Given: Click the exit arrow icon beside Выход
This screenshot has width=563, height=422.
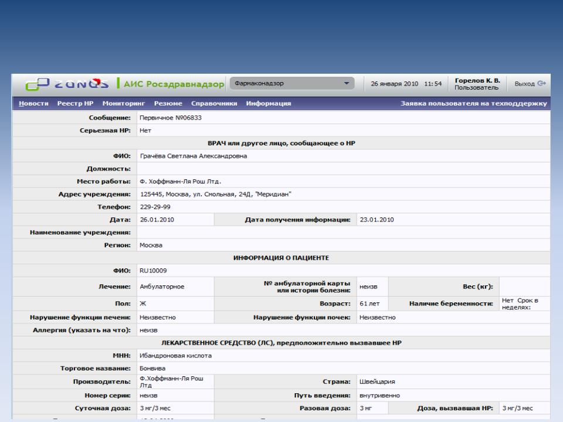Looking at the screenshot, I should coord(542,83).
